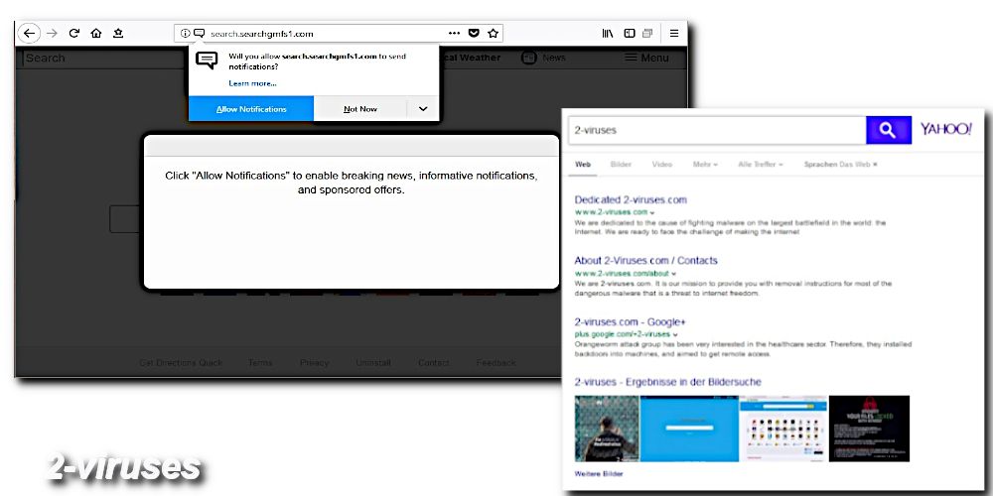Screen dimensions: 993x496
Task: Click the Not Now button
Action: click(x=360, y=109)
